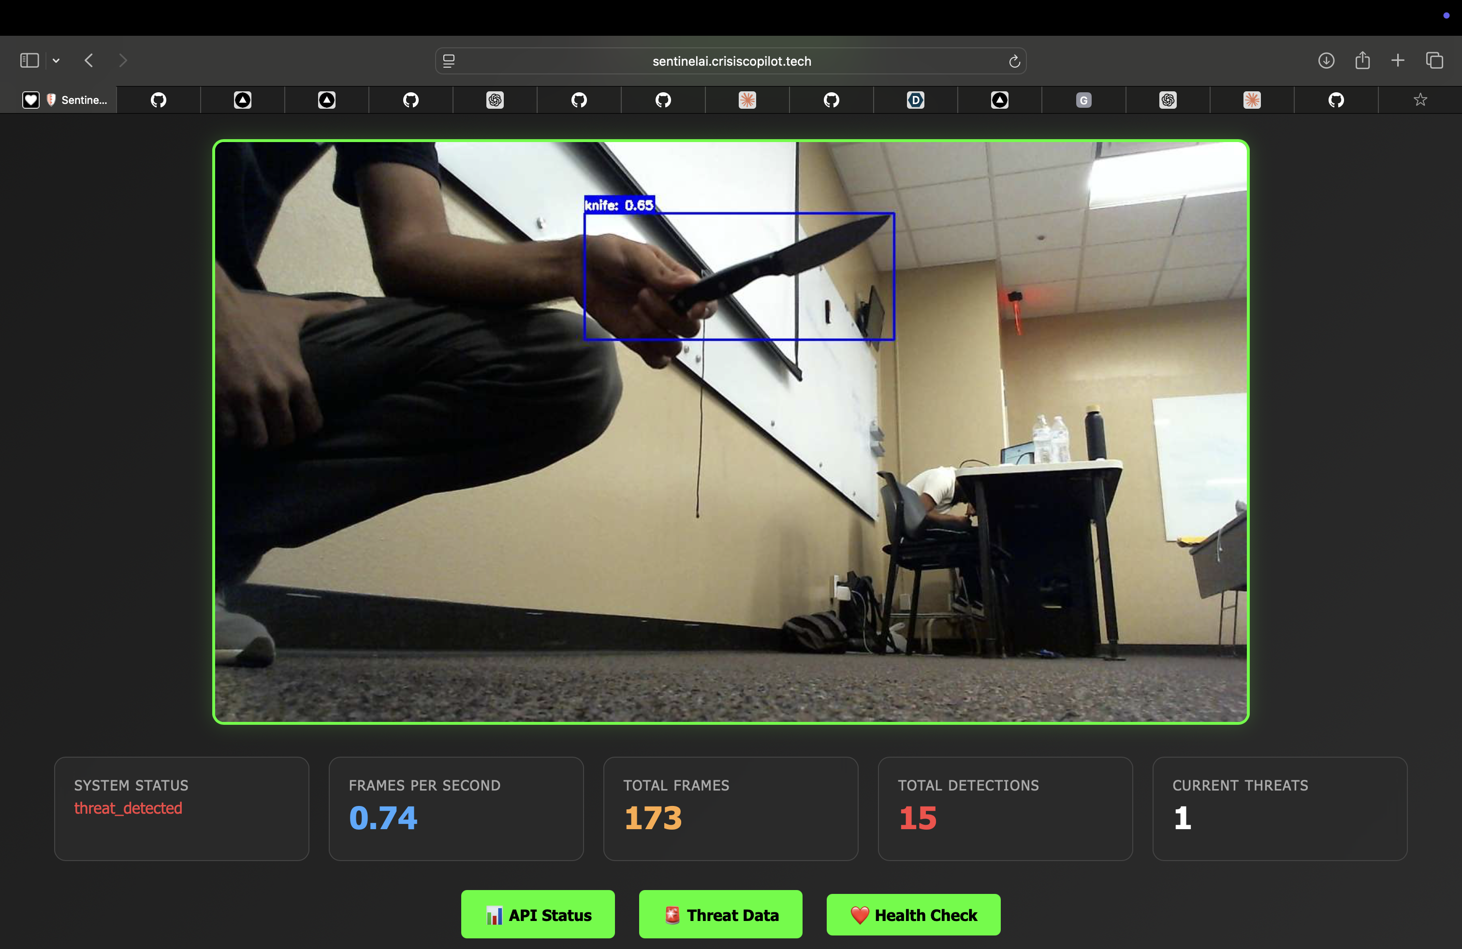Screen dimensions: 1462x949
Task: Click the Share icon
Action: point(1362,60)
